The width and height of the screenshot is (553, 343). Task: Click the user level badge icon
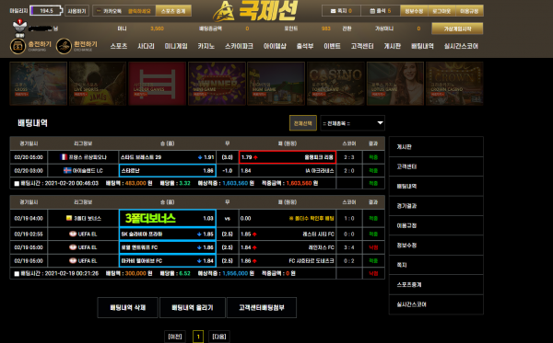tap(19, 28)
